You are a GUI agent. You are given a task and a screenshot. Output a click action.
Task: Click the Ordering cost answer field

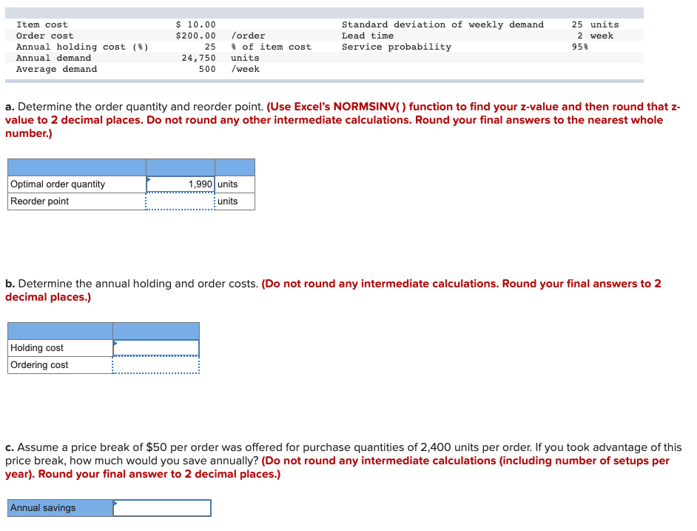click(x=156, y=365)
